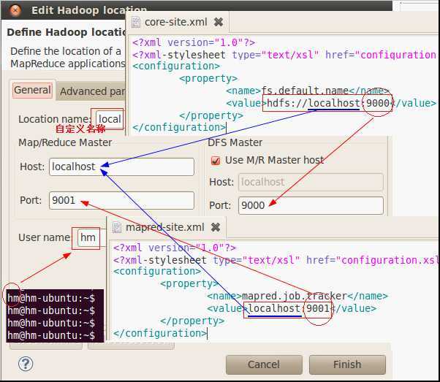Switch to the Advanced parameters tab
This screenshot has width=440, height=382.
coord(91,91)
